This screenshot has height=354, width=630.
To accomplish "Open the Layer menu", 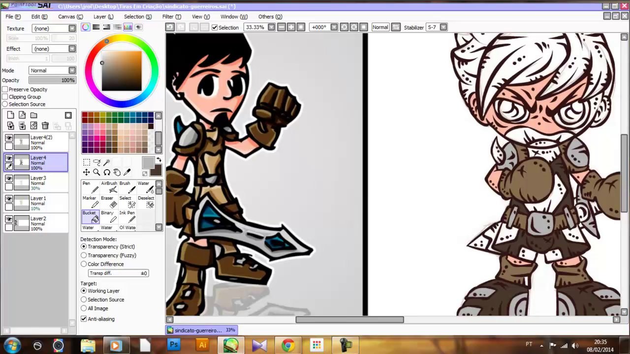I will click(103, 17).
